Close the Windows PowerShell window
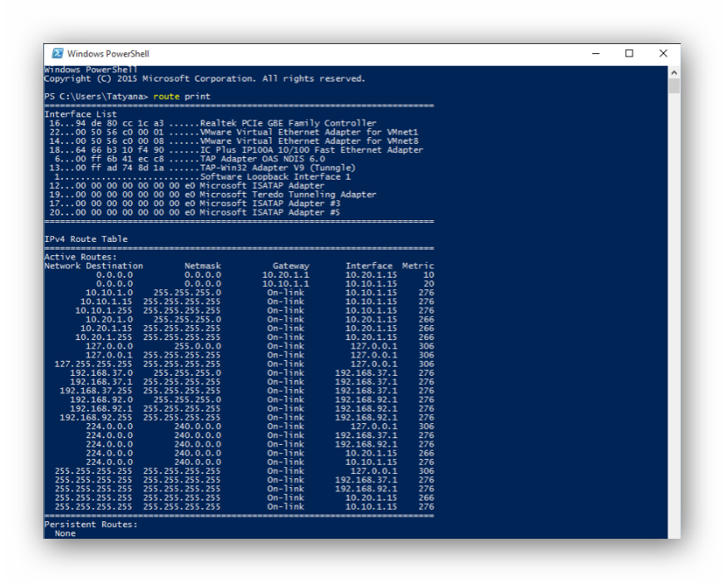 point(663,53)
